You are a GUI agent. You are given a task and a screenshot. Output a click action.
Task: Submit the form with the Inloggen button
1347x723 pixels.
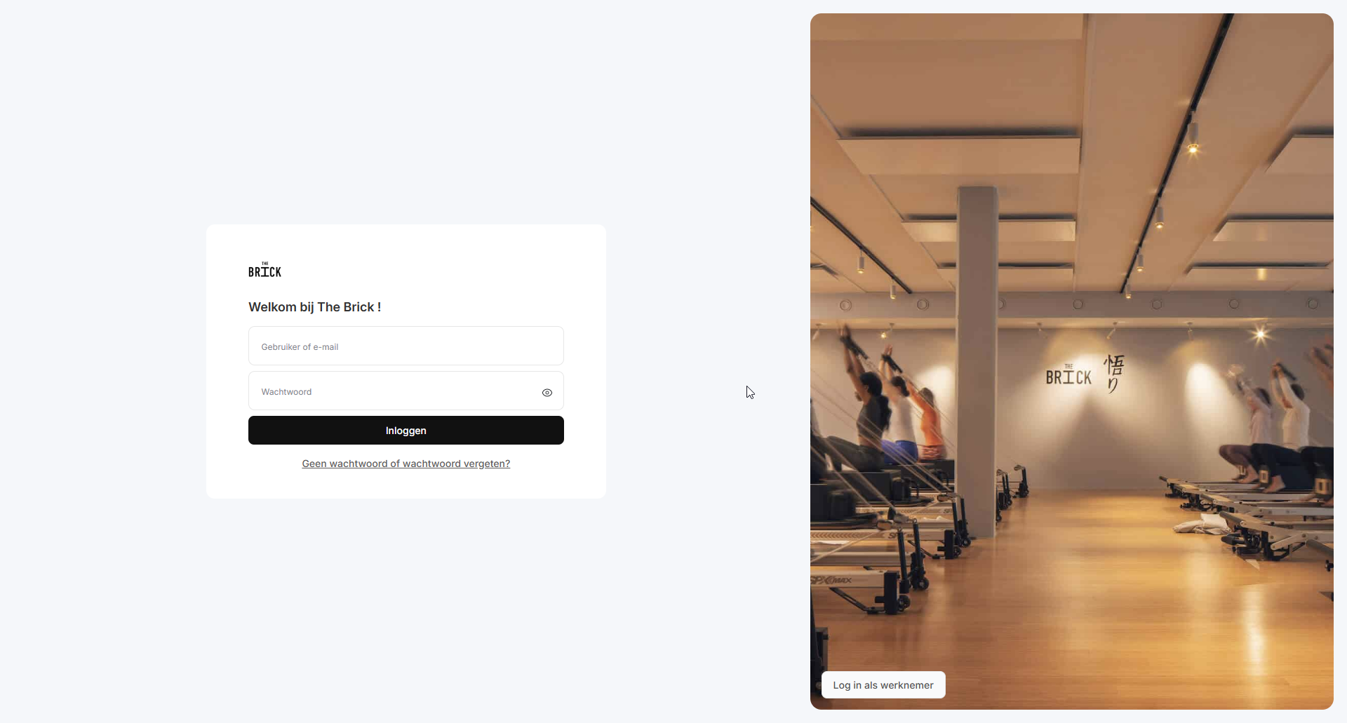pyautogui.click(x=406, y=431)
